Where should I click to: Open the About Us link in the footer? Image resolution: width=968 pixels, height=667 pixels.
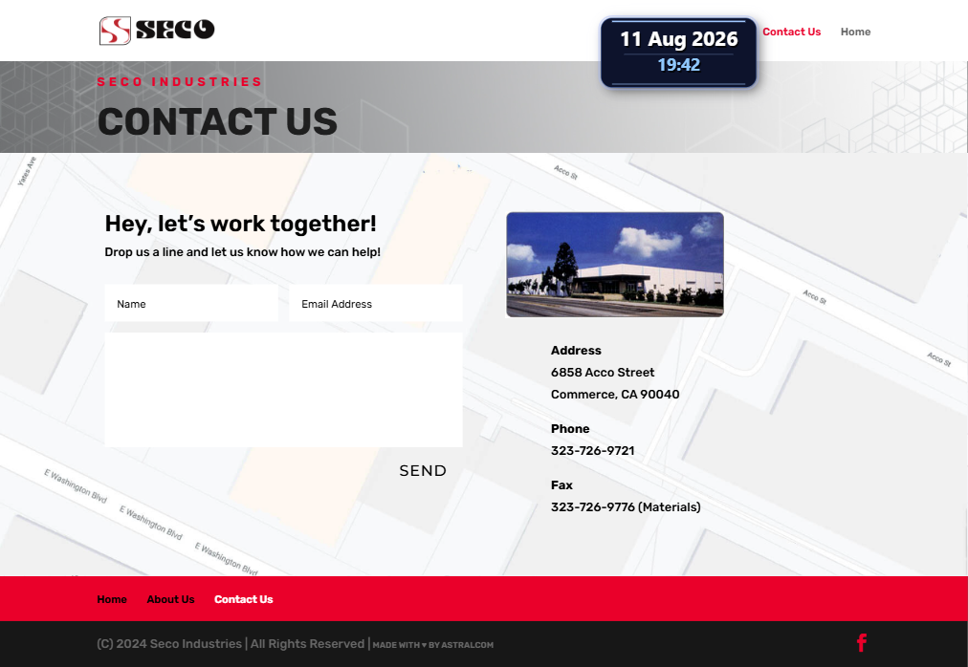(x=170, y=599)
